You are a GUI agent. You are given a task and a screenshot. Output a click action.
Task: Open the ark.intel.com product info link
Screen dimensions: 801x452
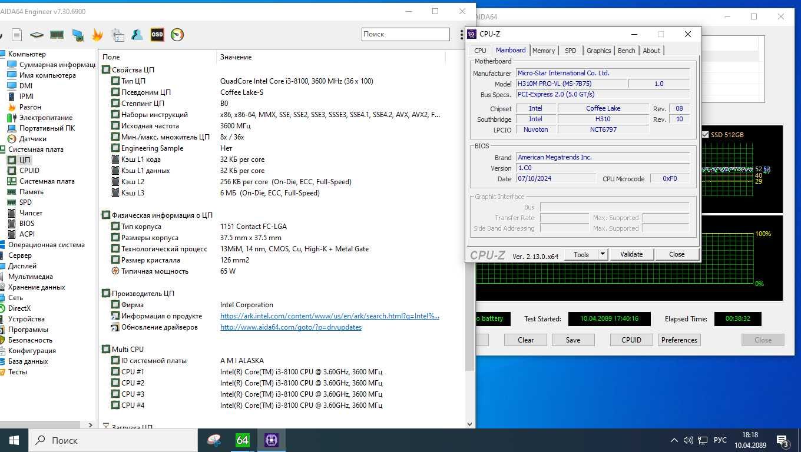tap(330, 316)
